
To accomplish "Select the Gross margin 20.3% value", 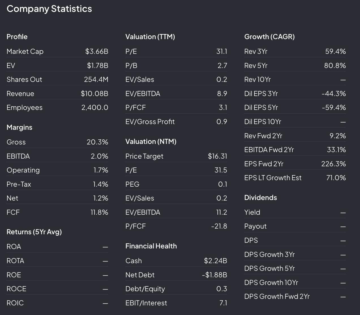I will (x=97, y=142).
